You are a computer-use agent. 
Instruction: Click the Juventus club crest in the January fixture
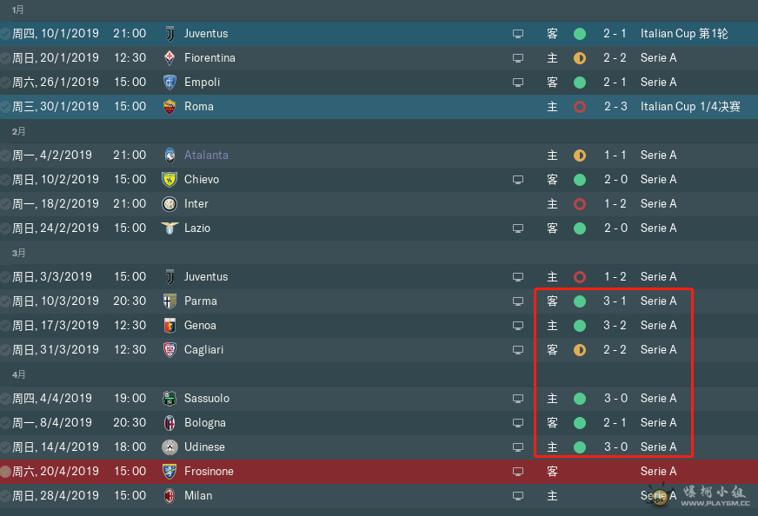pos(170,34)
